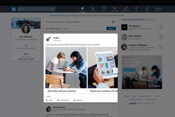Image resolution: width=175 pixels, height=117 pixels.
Task: View the 628 connections count
Action: 26,54
